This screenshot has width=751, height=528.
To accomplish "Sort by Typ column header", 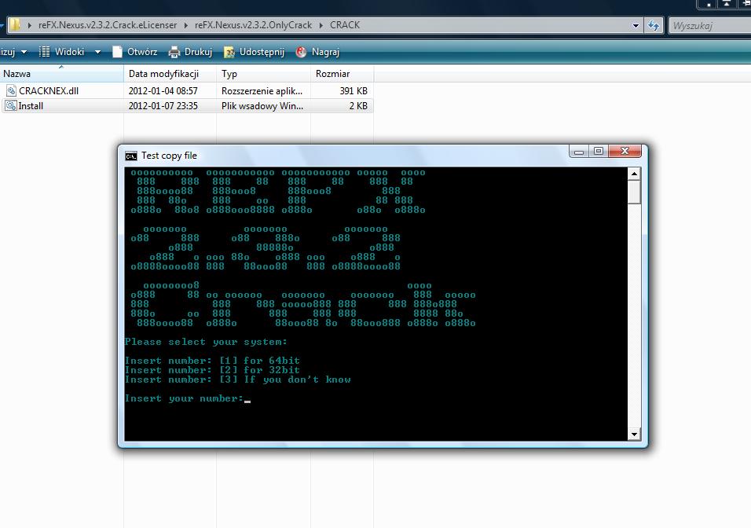I will coord(263,74).
